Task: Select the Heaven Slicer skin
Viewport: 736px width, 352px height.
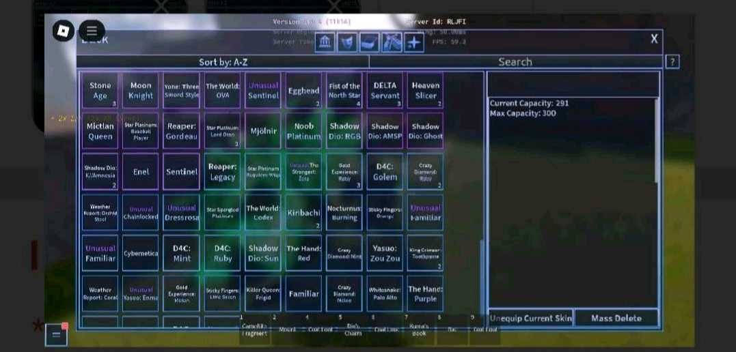Action: [425, 91]
